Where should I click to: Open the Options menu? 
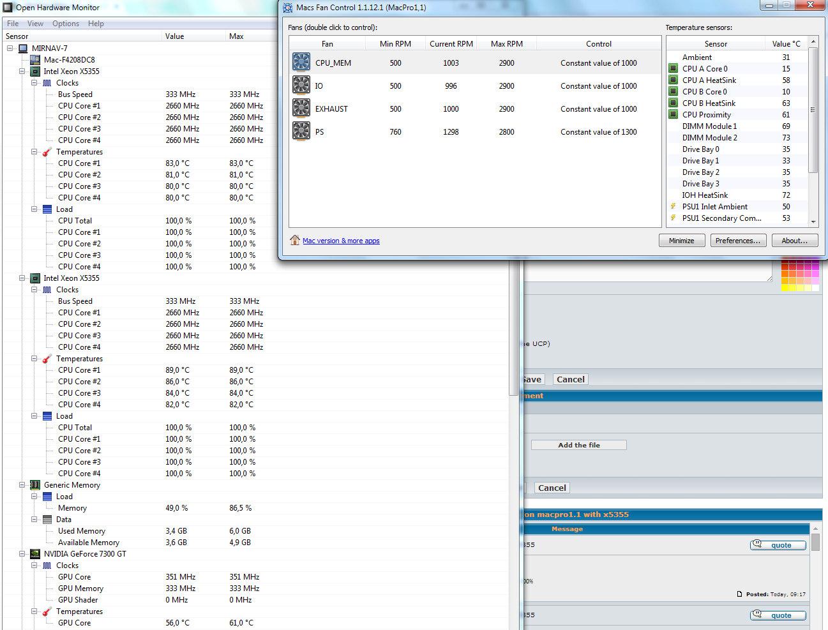pyautogui.click(x=66, y=24)
